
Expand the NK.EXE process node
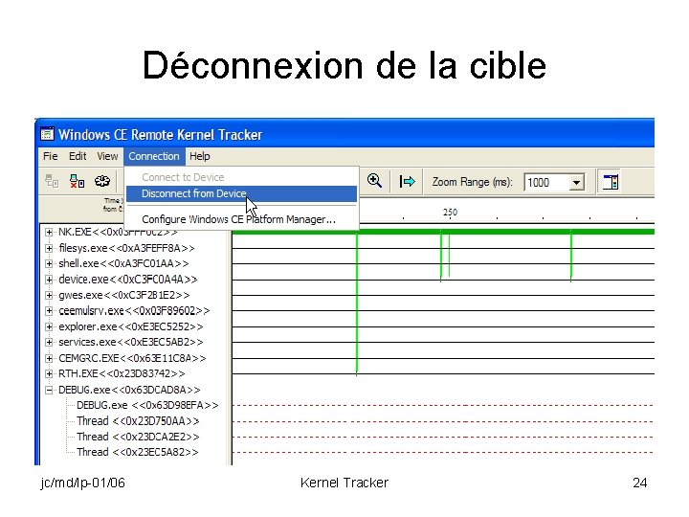(49, 232)
